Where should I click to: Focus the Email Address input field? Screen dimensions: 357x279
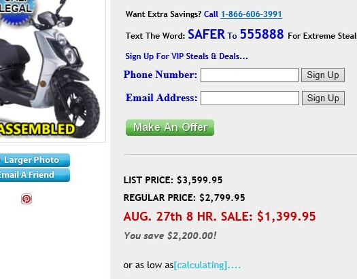point(250,98)
